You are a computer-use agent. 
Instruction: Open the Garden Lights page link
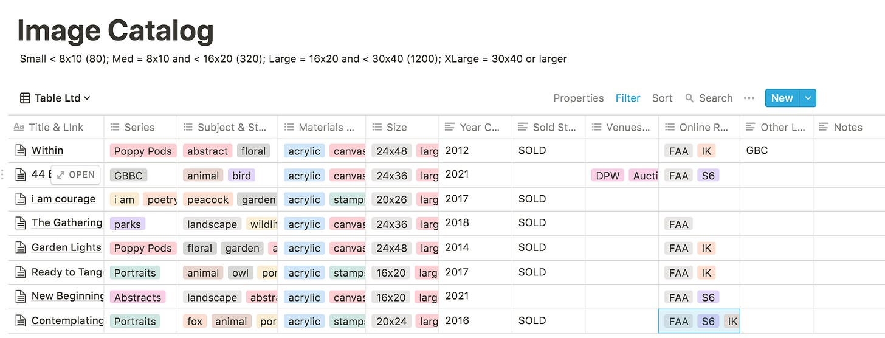click(x=66, y=247)
